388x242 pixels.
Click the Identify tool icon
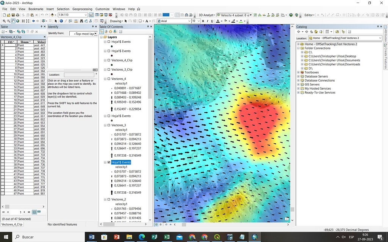61,21
